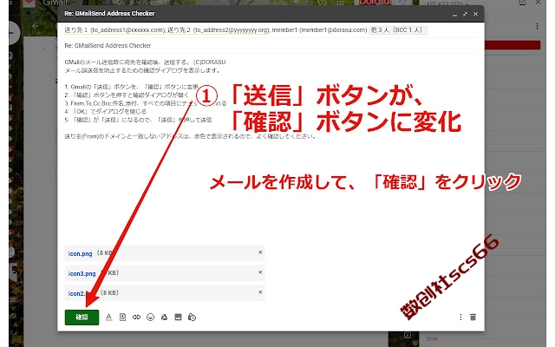
Task: Click recipient to_address1@xxxxxx.com
Action: tap(115, 30)
